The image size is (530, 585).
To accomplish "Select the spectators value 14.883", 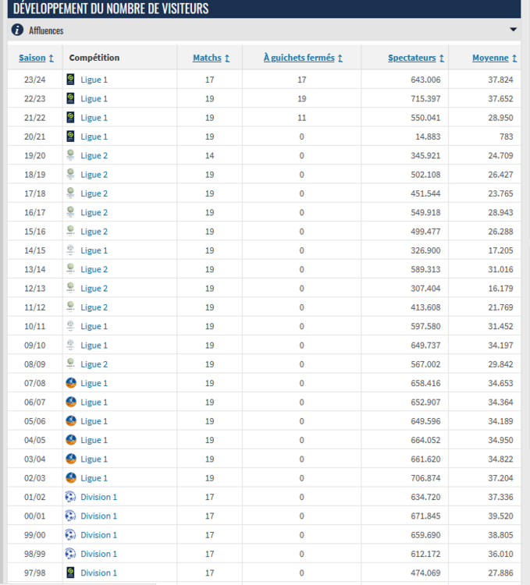I will pos(428,136).
